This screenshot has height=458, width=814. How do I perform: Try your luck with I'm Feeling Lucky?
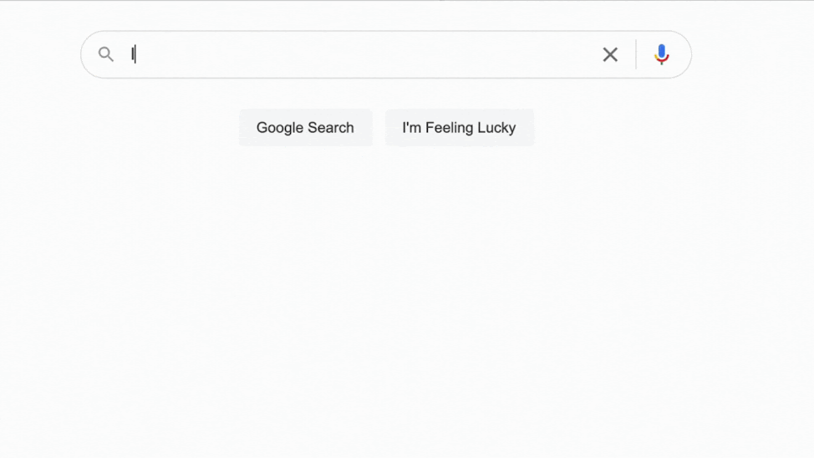click(x=459, y=128)
